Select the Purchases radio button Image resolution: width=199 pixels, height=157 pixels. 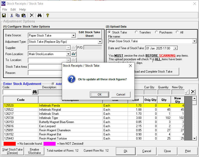156,32
